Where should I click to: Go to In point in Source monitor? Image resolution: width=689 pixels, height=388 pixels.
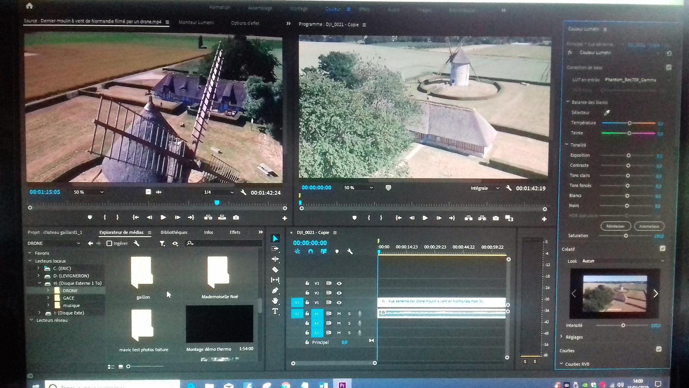point(135,217)
